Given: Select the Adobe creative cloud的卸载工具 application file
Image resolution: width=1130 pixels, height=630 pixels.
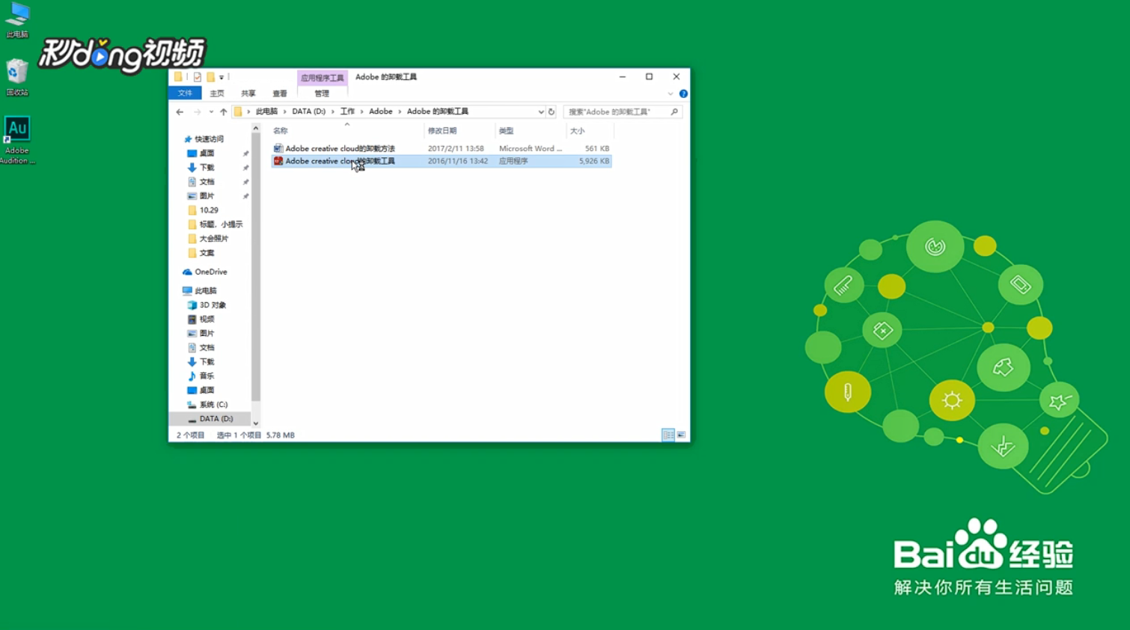Looking at the screenshot, I should click(x=441, y=161).
